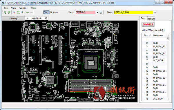This screenshot has width=174, height=110.
Task: Select the empty pin 1 row
Action: coord(154,39)
